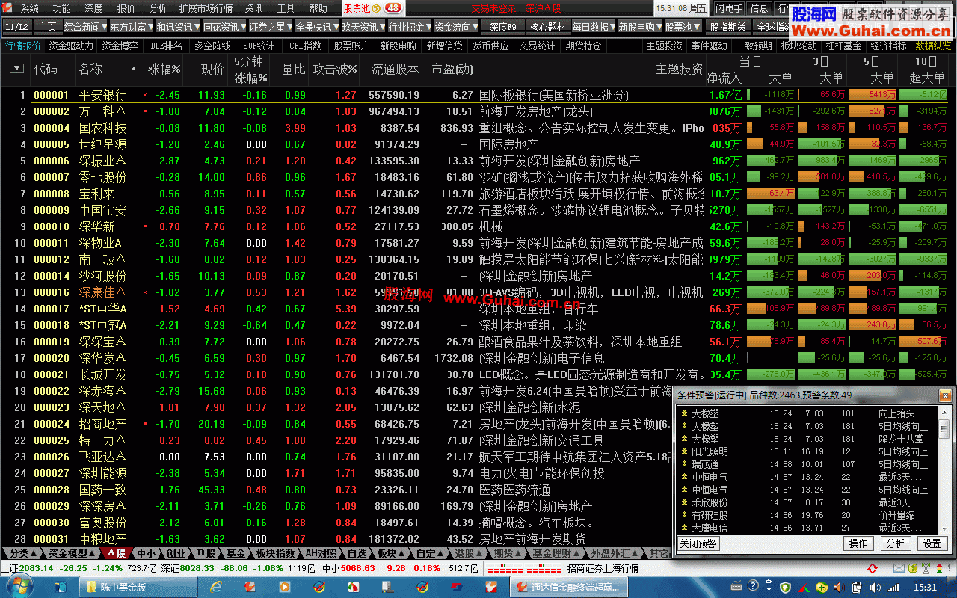Click the alert list scrollbar thumb

tap(944, 430)
